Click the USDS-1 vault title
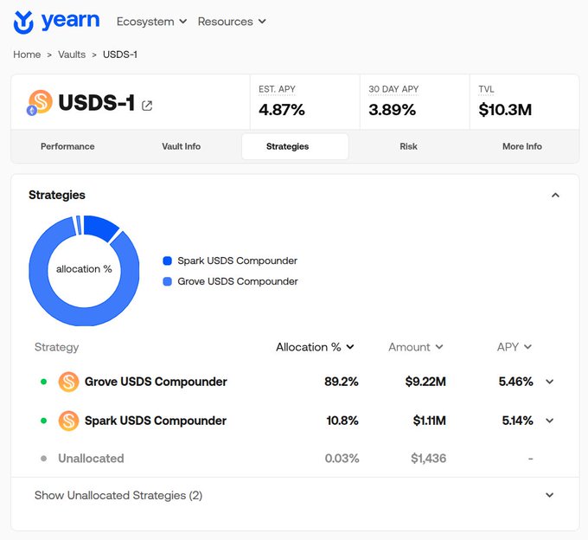 click(96, 102)
